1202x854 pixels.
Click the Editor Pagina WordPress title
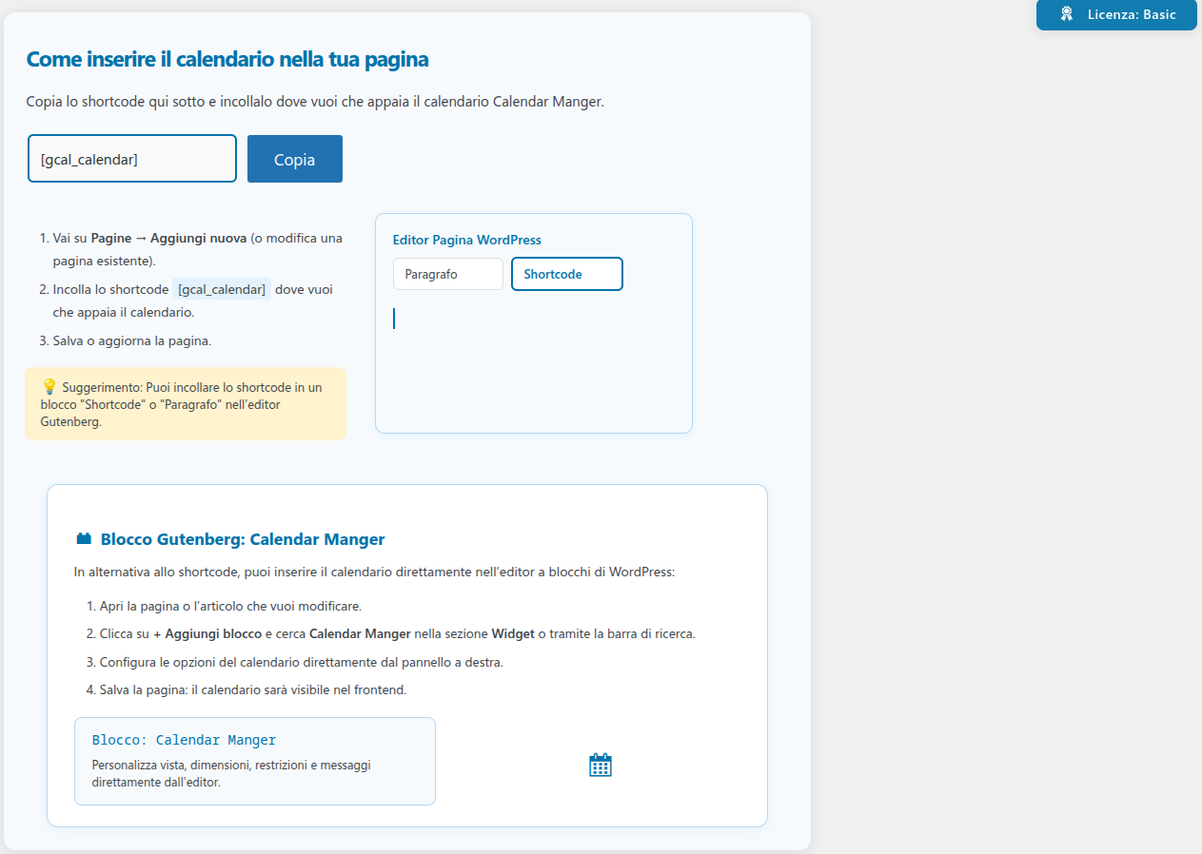[466, 240]
